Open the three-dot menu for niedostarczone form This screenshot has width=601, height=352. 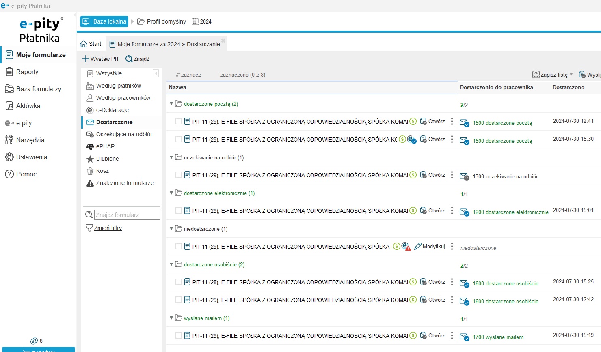[x=452, y=247]
